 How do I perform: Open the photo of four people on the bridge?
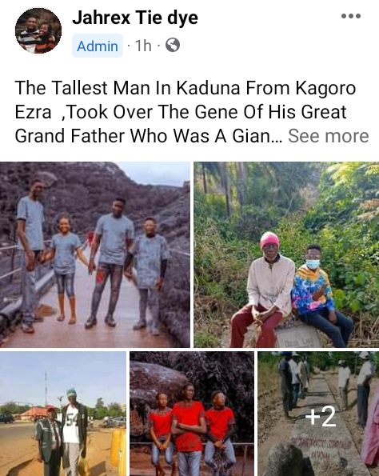(95, 254)
